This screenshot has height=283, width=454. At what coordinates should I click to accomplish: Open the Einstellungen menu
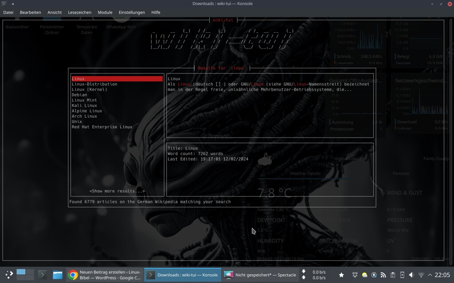tap(132, 12)
